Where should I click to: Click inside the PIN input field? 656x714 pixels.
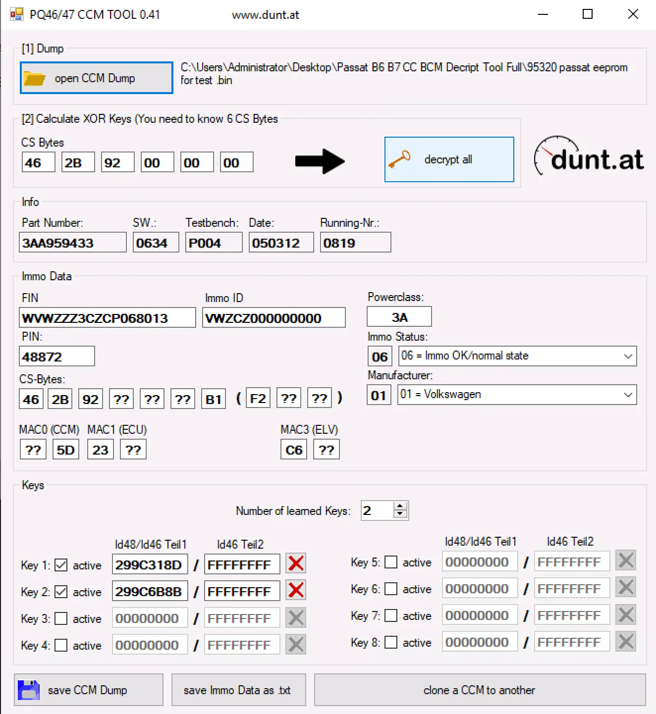point(56,356)
